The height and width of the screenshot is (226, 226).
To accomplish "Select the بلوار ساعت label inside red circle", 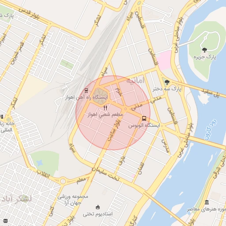I will (x=114, y=130).
